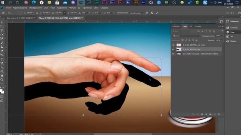
Task: Open the Изображение menu
Action: pos(35,8)
